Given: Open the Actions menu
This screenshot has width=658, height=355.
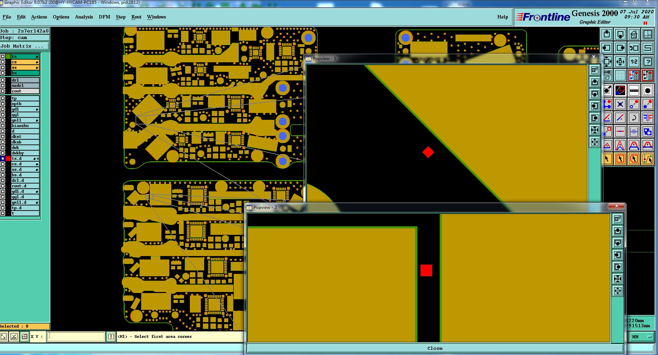Looking at the screenshot, I should [39, 17].
